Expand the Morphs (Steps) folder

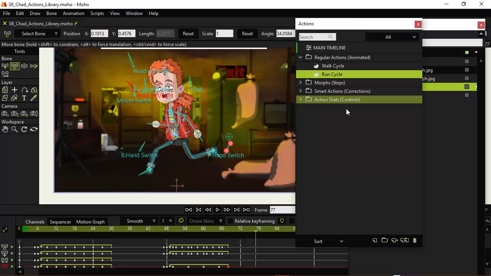(x=300, y=83)
